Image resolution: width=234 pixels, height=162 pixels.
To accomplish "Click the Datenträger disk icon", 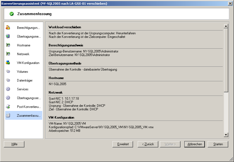I will click(x=8, y=80).
